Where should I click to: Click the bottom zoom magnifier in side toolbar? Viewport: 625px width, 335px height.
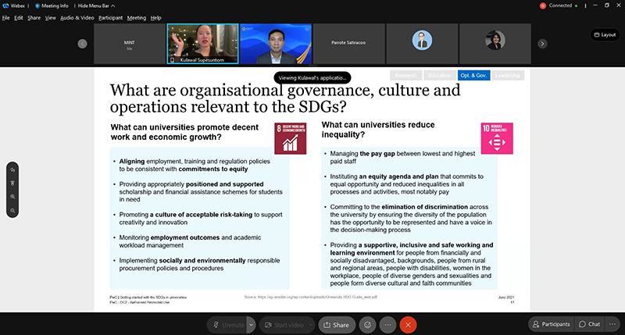pos(13,210)
